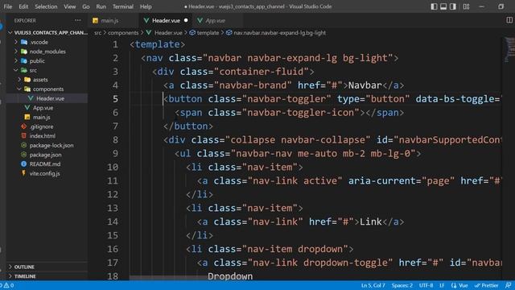Click components breadcrumb segment
The height and width of the screenshot is (290, 515).
pyautogui.click(x=123, y=33)
